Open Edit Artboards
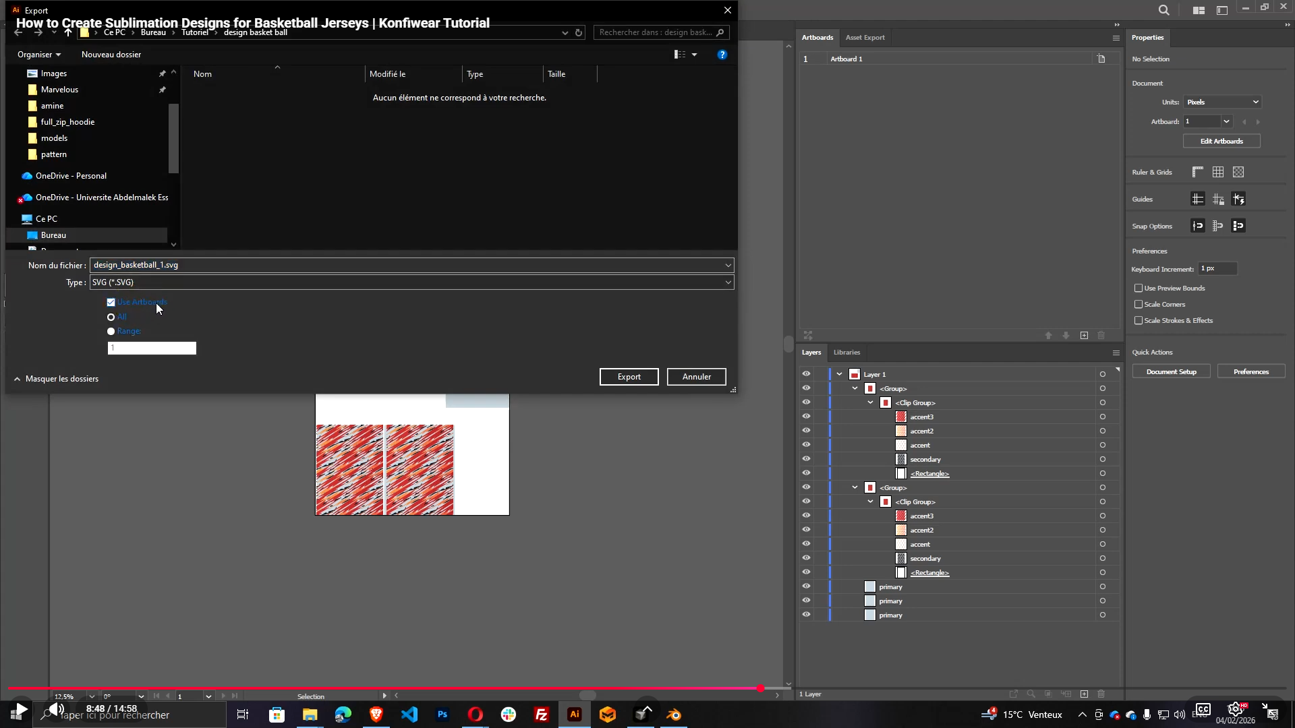 click(1221, 141)
